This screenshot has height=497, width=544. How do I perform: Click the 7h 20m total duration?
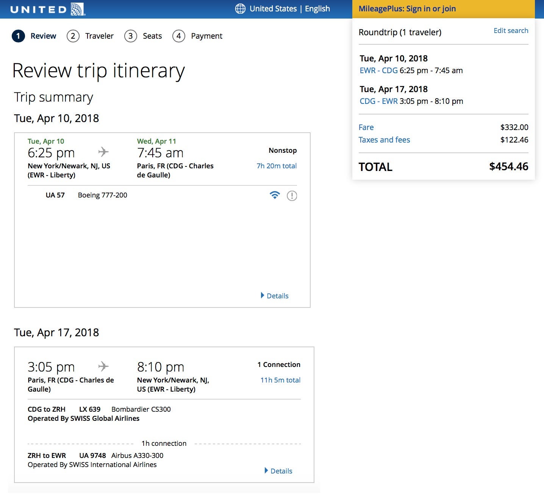click(x=277, y=166)
